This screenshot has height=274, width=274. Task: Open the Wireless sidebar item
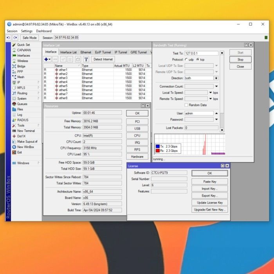click(x=22, y=61)
